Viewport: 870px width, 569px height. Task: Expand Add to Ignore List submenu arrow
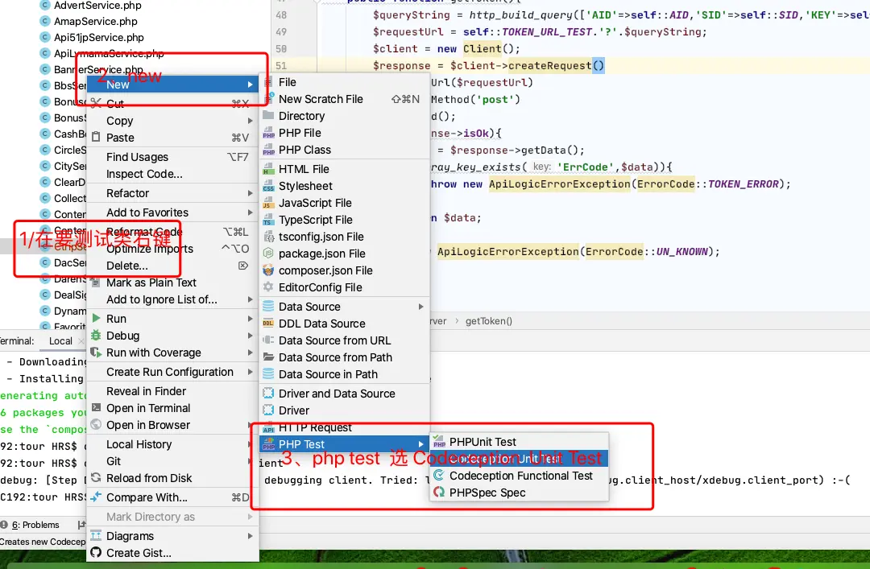point(251,299)
